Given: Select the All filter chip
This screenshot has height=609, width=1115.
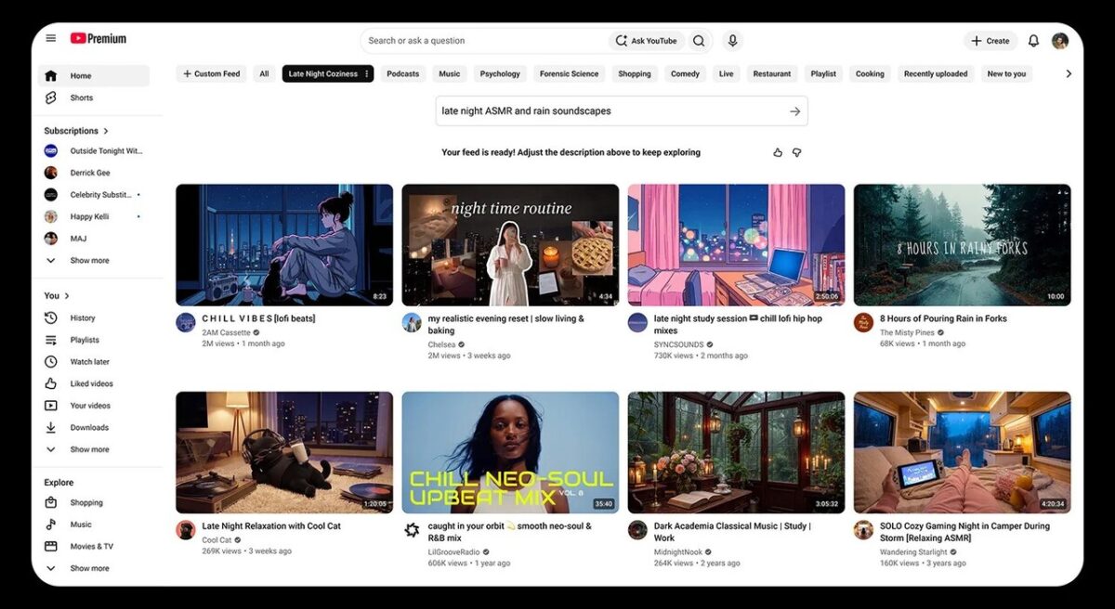Looking at the screenshot, I should (x=264, y=73).
